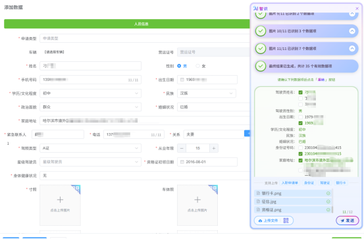Viewport: 364px width, 239px height.
Task: Click the calendar icon in 资格证初领日期
Action: pos(182,162)
